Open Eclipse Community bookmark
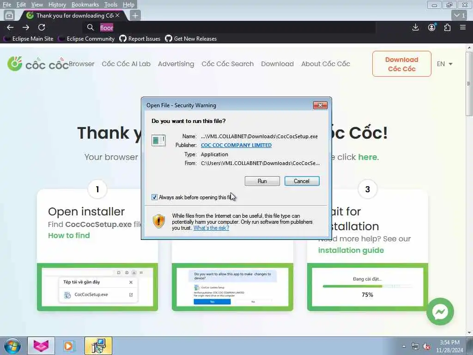The image size is (473, 355). [x=86, y=39]
